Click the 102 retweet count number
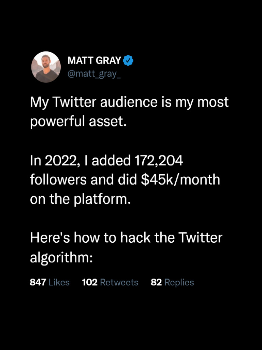 coord(90,282)
